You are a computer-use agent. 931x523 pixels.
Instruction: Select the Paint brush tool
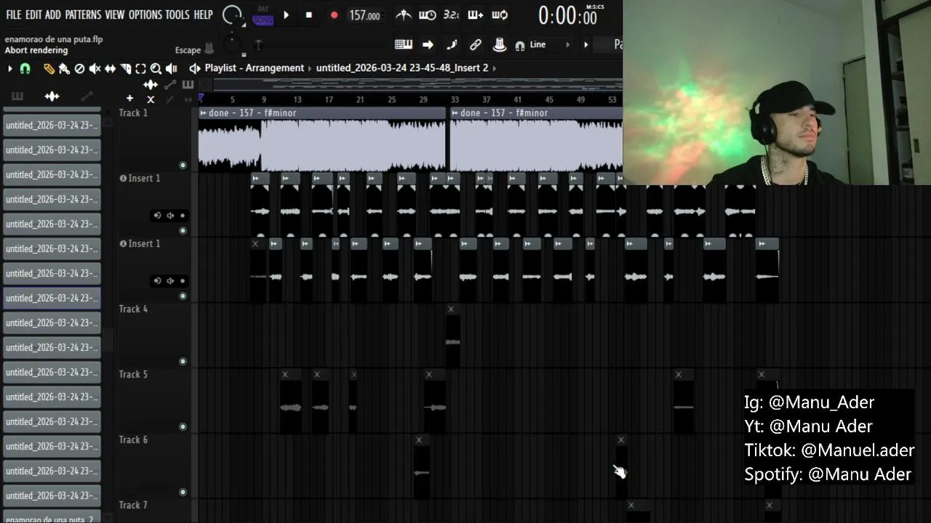point(64,68)
